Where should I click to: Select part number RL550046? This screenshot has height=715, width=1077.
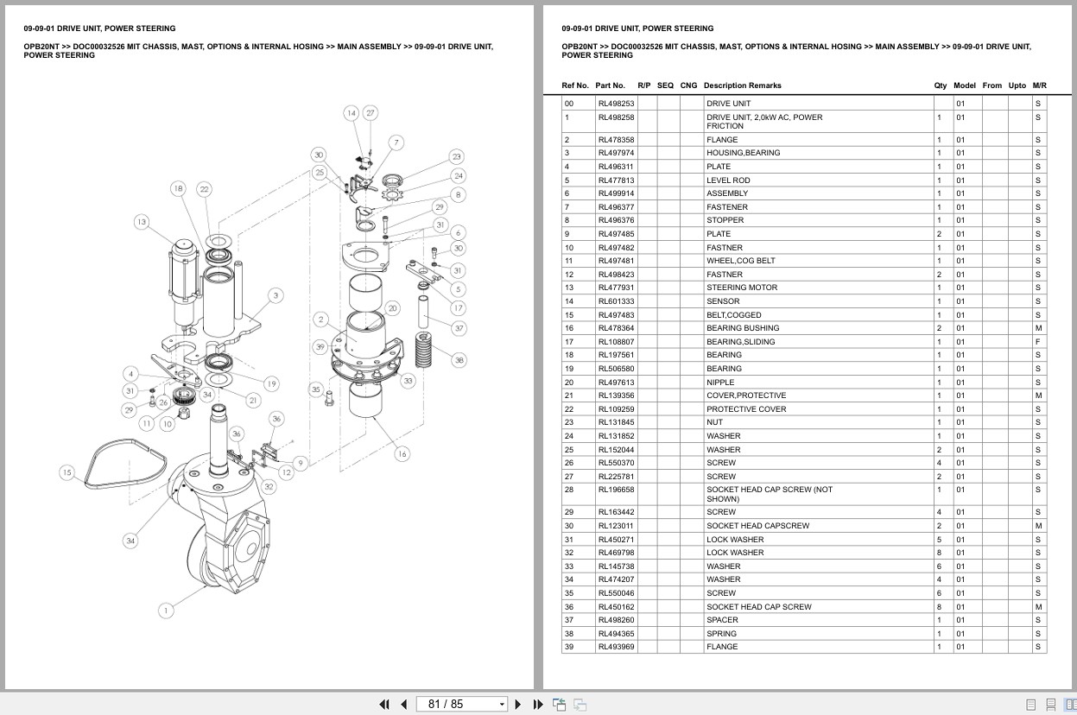point(616,593)
